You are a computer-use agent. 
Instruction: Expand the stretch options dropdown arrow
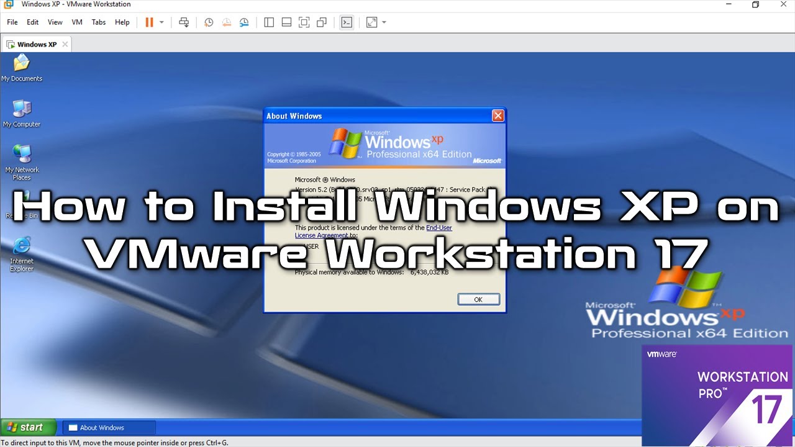point(384,22)
